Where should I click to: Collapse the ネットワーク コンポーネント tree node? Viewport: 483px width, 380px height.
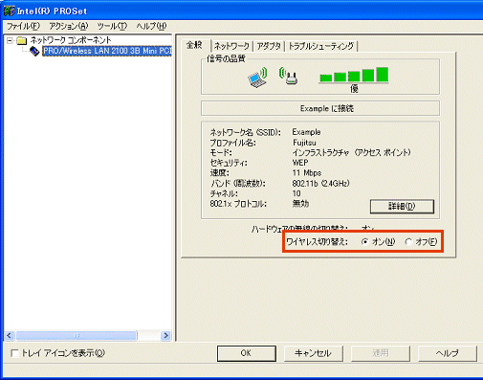point(10,40)
